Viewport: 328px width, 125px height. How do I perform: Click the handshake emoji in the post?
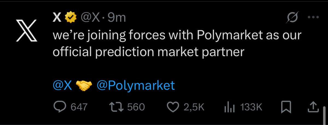coord(84,86)
